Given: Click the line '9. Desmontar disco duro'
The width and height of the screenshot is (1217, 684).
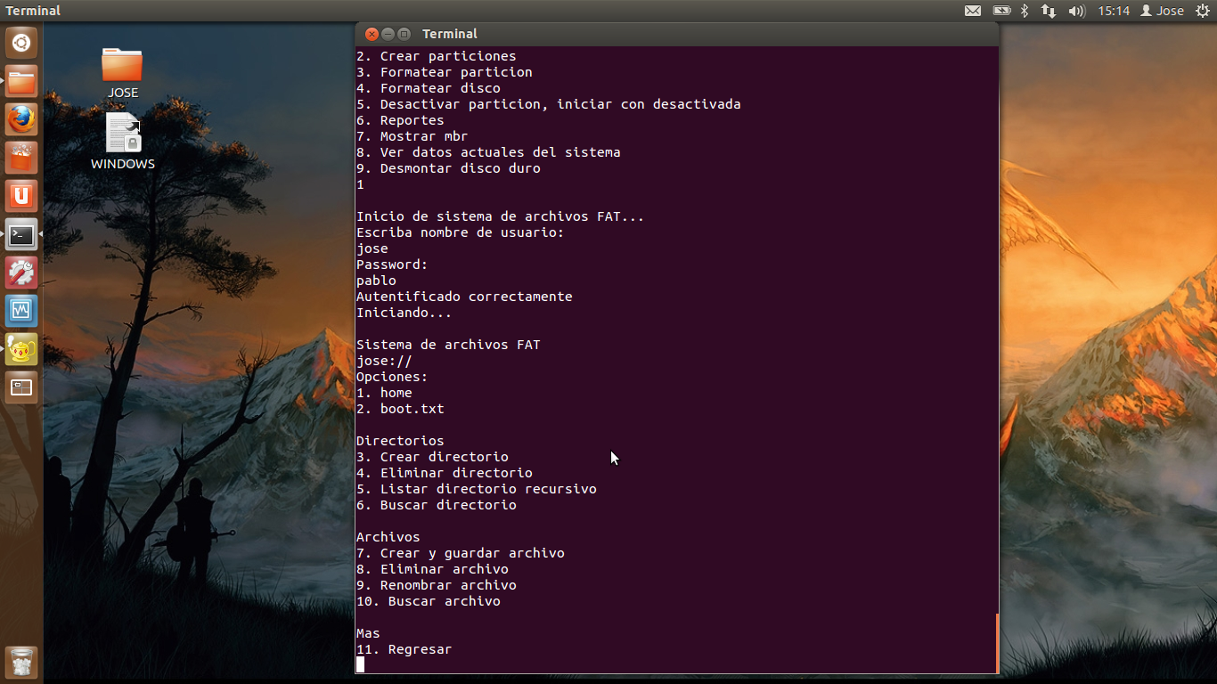Looking at the screenshot, I should tap(448, 168).
